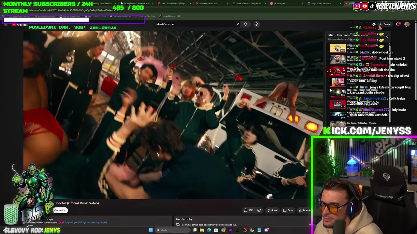Play the 4:01 video in Mix playlist

338,48
